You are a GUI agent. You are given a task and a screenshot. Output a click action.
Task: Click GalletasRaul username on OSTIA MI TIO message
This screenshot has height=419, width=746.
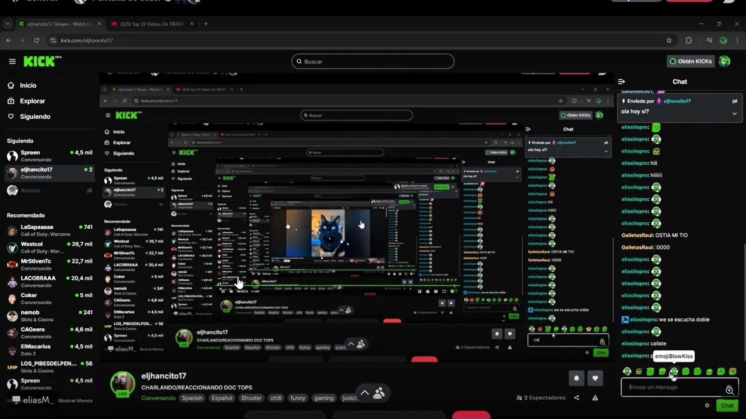[x=636, y=235]
